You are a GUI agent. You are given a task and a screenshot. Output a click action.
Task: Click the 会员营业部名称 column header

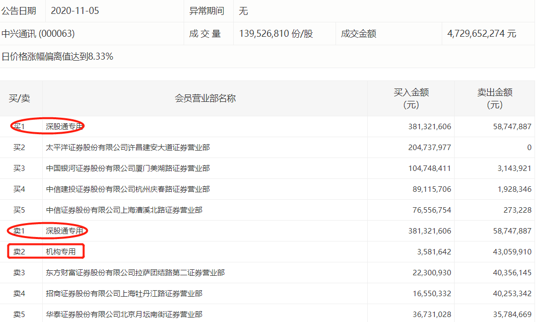tap(205, 98)
